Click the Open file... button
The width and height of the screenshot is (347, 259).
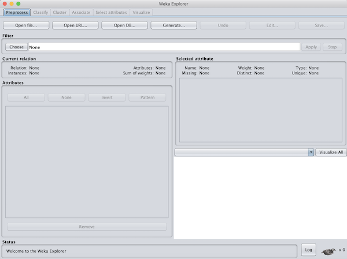point(26,25)
